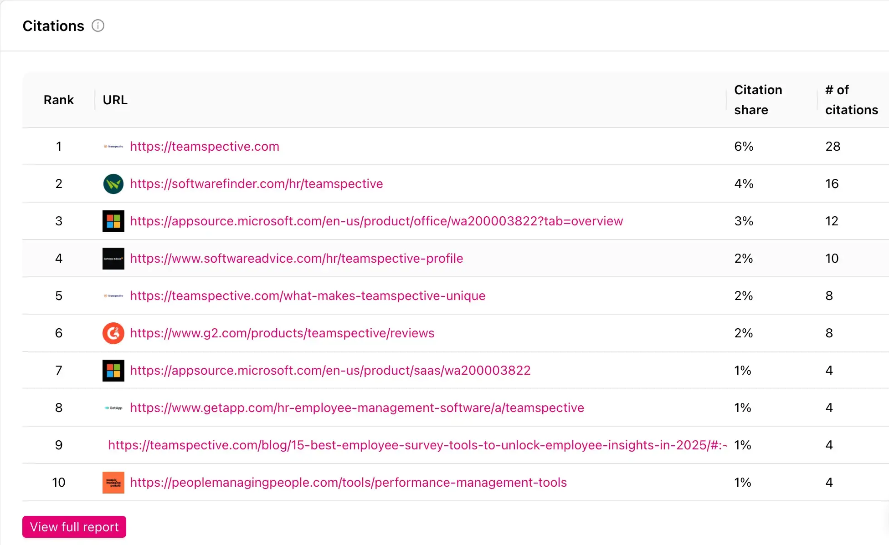The image size is (889, 545).
Task: Click the Softwarefinder green logo icon
Action: coord(113,184)
